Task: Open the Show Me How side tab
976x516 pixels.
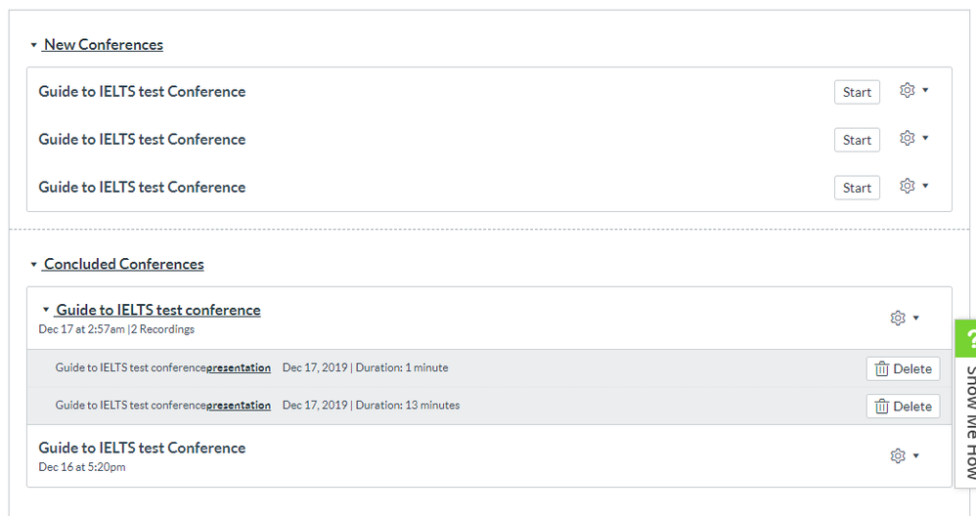Action: pyautogui.click(x=968, y=420)
